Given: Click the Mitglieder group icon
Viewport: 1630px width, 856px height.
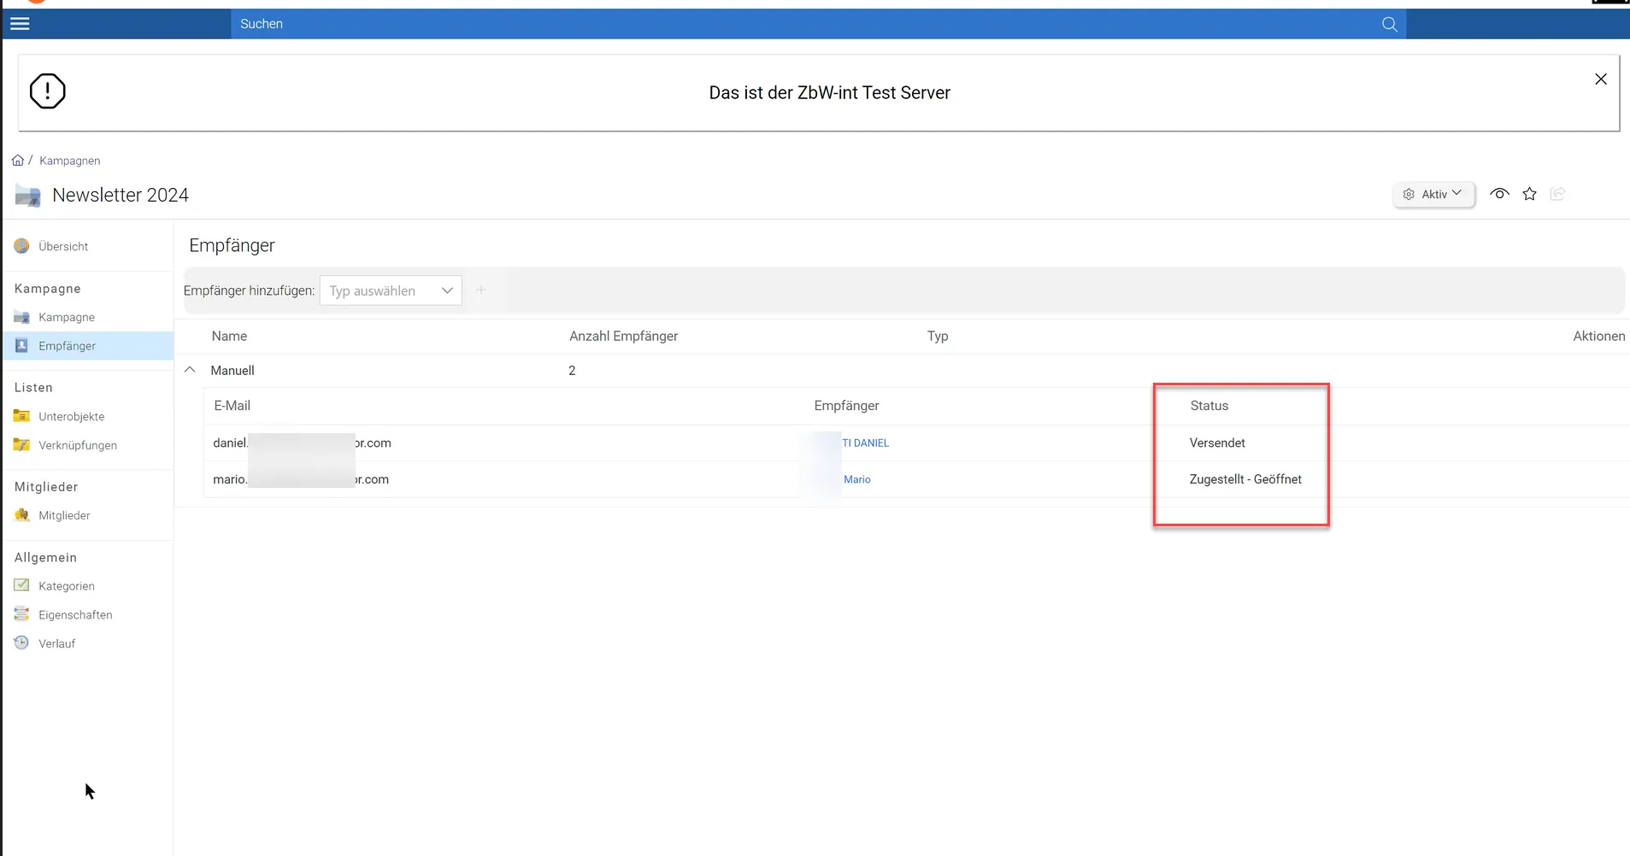Looking at the screenshot, I should (22, 515).
